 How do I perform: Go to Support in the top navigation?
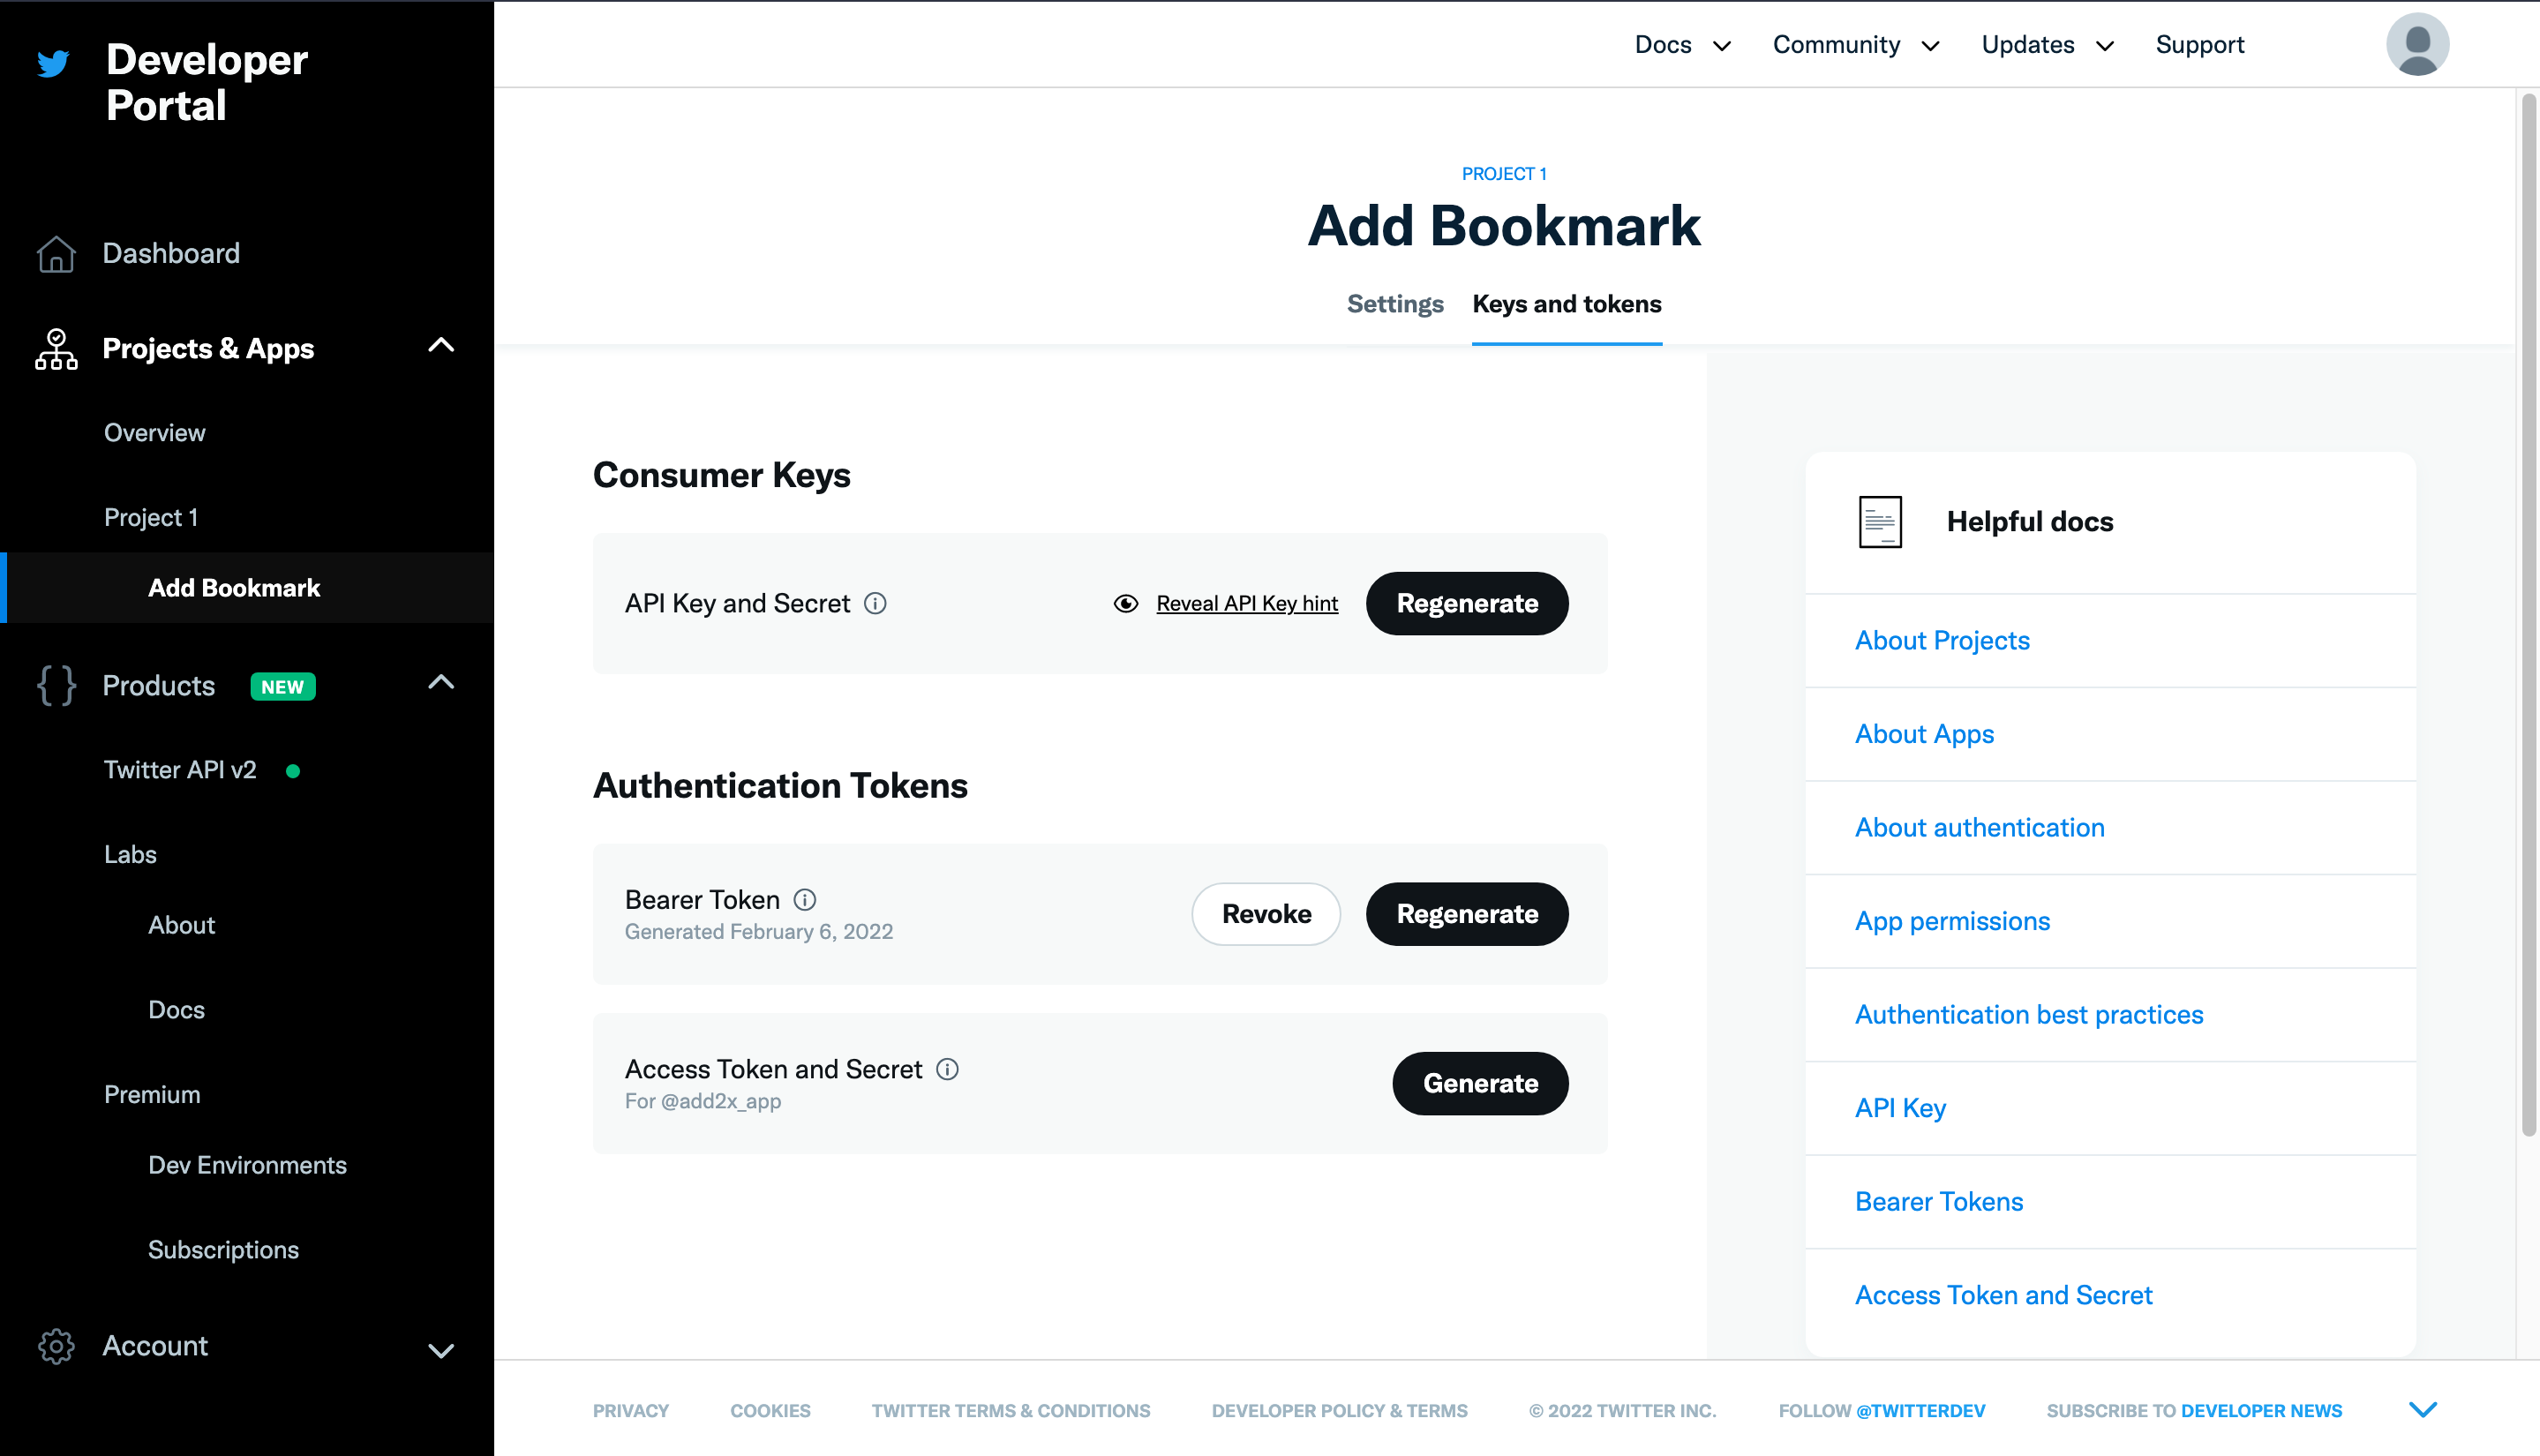click(x=2200, y=45)
